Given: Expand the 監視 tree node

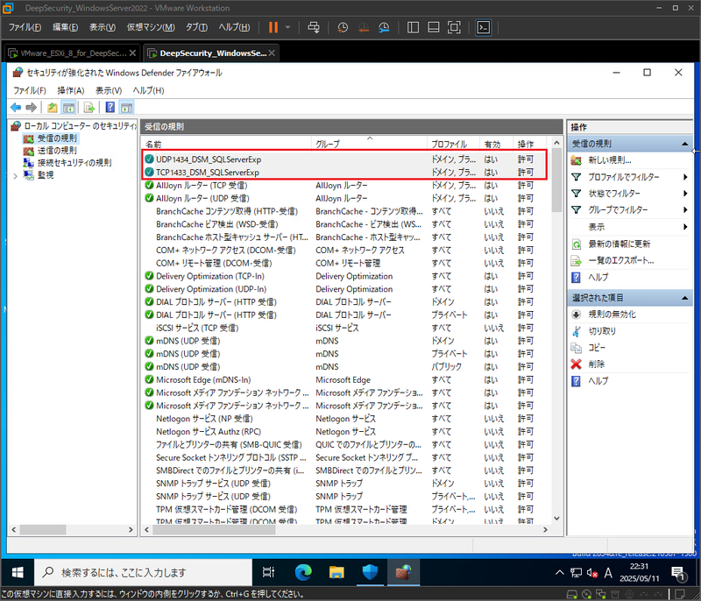Looking at the screenshot, I should tap(16, 175).
